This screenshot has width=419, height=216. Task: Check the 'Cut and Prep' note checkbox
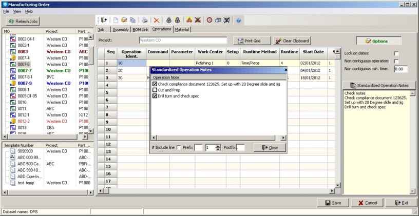(x=155, y=90)
